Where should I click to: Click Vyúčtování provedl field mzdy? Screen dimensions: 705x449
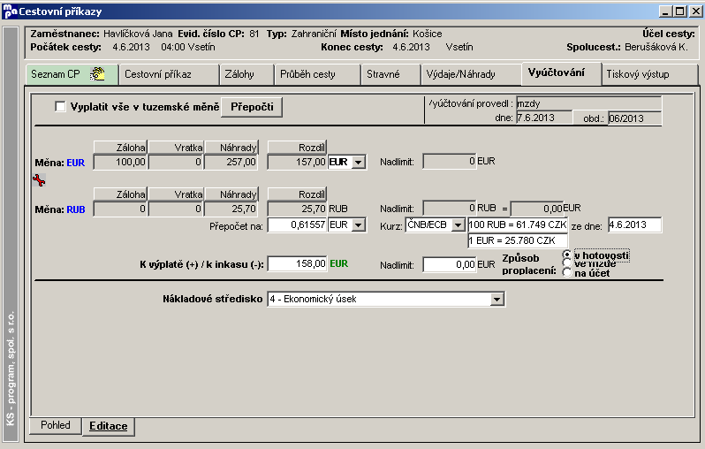(589, 103)
